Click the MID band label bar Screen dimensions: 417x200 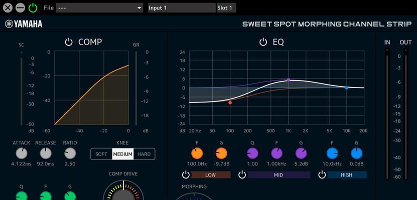point(279,175)
